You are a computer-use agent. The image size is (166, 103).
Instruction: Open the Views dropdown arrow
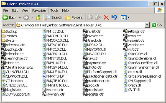[x=128, y=17]
